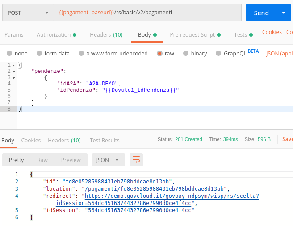The width and height of the screenshot is (293, 226).
Task: Click the word-wrap icon in the response toolbar
Action: point(136,160)
